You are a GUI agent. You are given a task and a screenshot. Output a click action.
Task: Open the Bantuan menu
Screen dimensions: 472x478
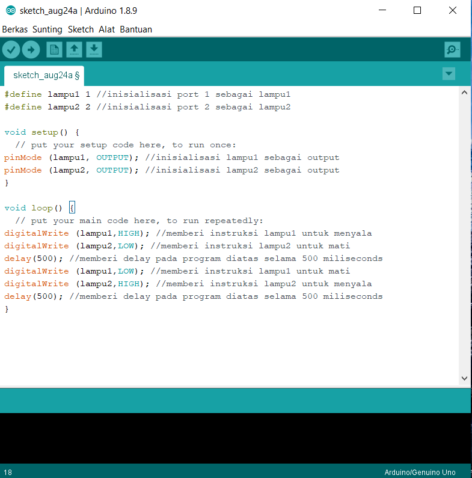click(136, 29)
